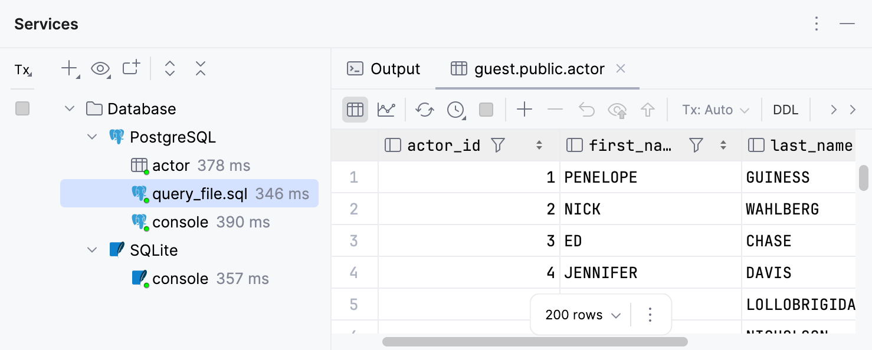872x350 pixels.
Task: Select the query_file.sql session
Action: (189, 194)
